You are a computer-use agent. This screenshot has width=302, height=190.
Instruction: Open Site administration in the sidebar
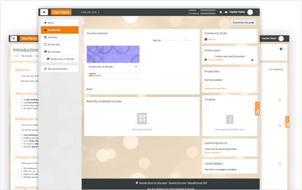(x=60, y=69)
